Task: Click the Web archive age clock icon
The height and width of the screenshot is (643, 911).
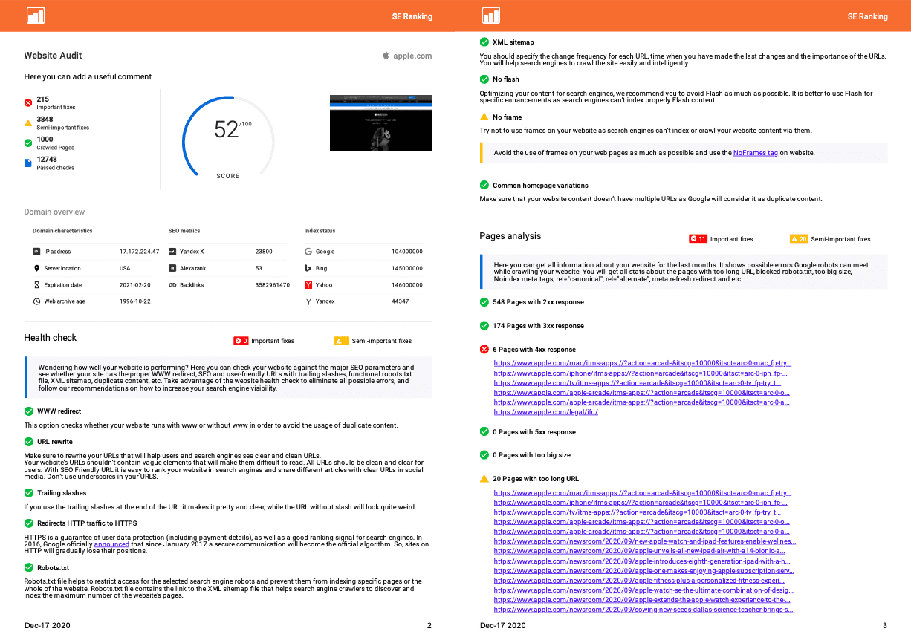Action: pos(36,301)
